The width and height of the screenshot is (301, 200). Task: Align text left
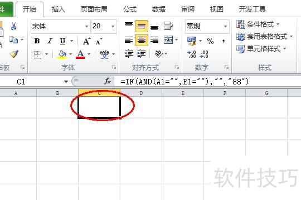[129, 40]
